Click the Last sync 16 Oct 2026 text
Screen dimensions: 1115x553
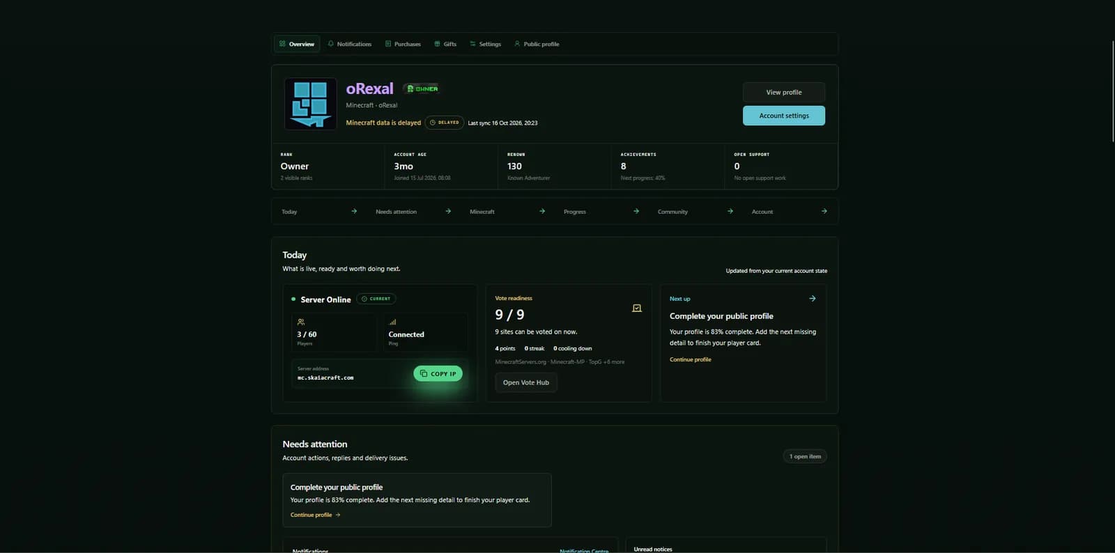coord(502,123)
